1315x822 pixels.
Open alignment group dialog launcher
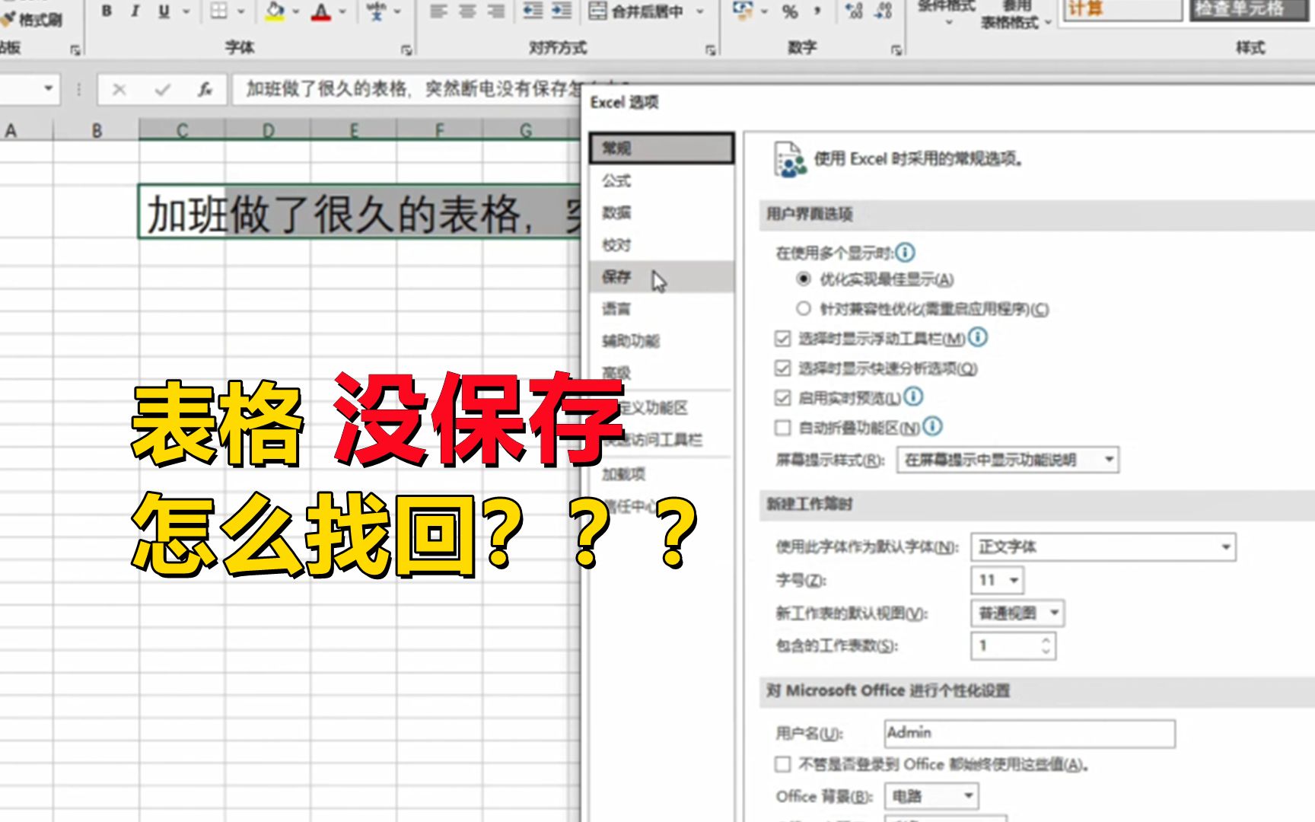[x=711, y=50]
